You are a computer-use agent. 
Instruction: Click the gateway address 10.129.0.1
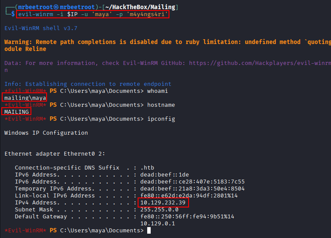[x=158, y=224]
